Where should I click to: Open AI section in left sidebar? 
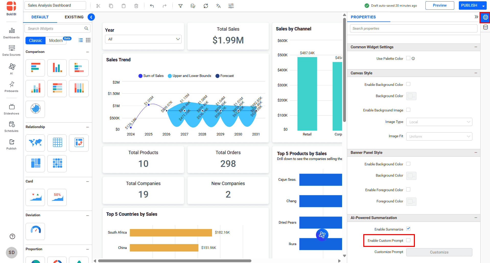[11, 69]
